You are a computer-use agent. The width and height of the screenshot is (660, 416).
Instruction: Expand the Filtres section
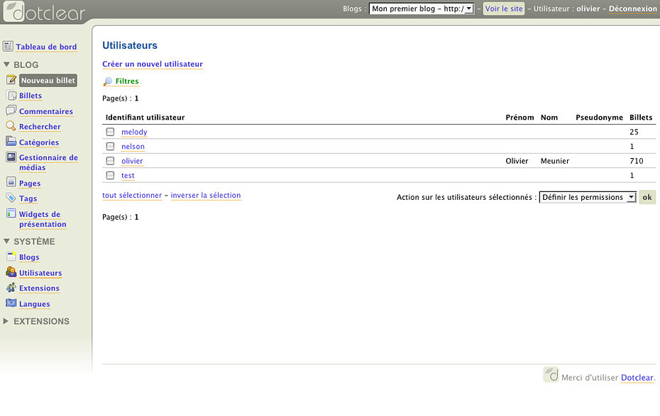tap(127, 81)
